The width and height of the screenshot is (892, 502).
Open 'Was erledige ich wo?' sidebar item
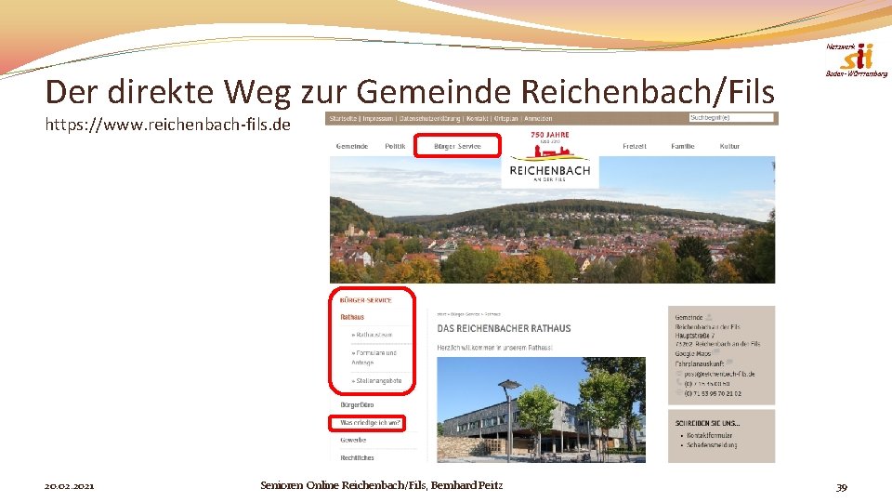371,423
